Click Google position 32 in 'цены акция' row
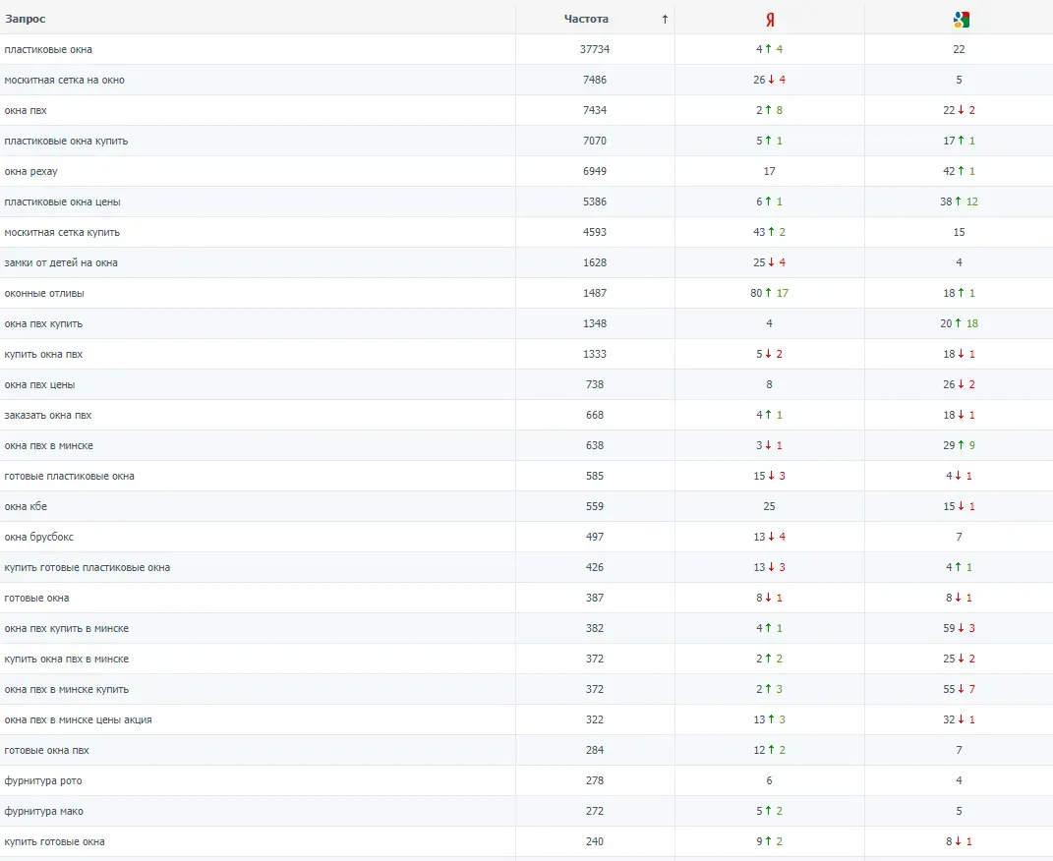Image resolution: width=1053 pixels, height=861 pixels. [x=949, y=719]
